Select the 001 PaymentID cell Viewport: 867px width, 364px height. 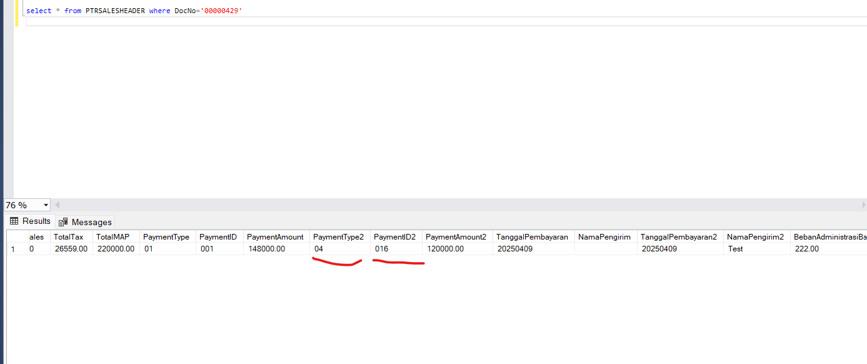click(219, 249)
